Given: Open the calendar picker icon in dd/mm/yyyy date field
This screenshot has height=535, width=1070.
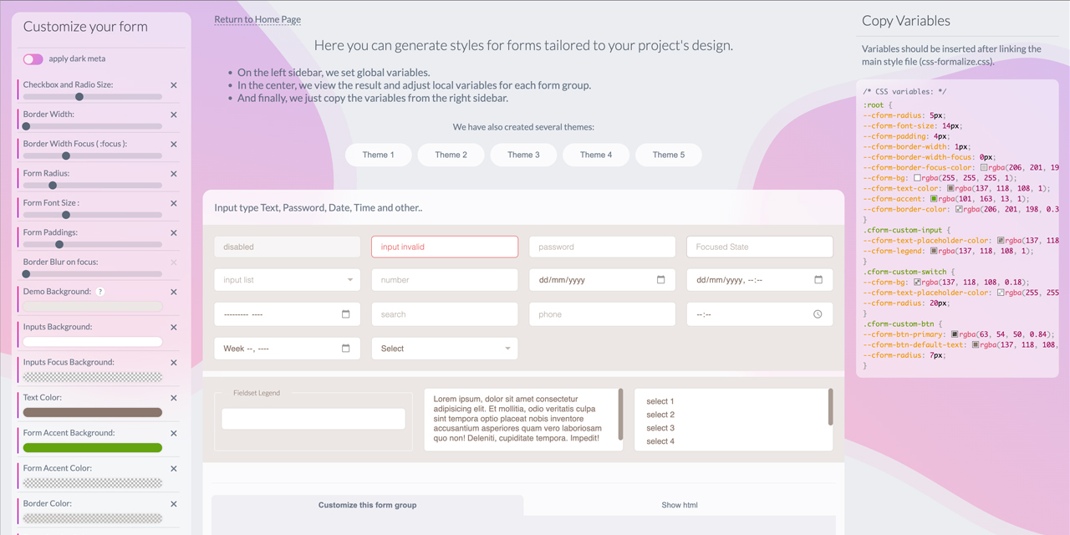Looking at the screenshot, I should tap(660, 280).
